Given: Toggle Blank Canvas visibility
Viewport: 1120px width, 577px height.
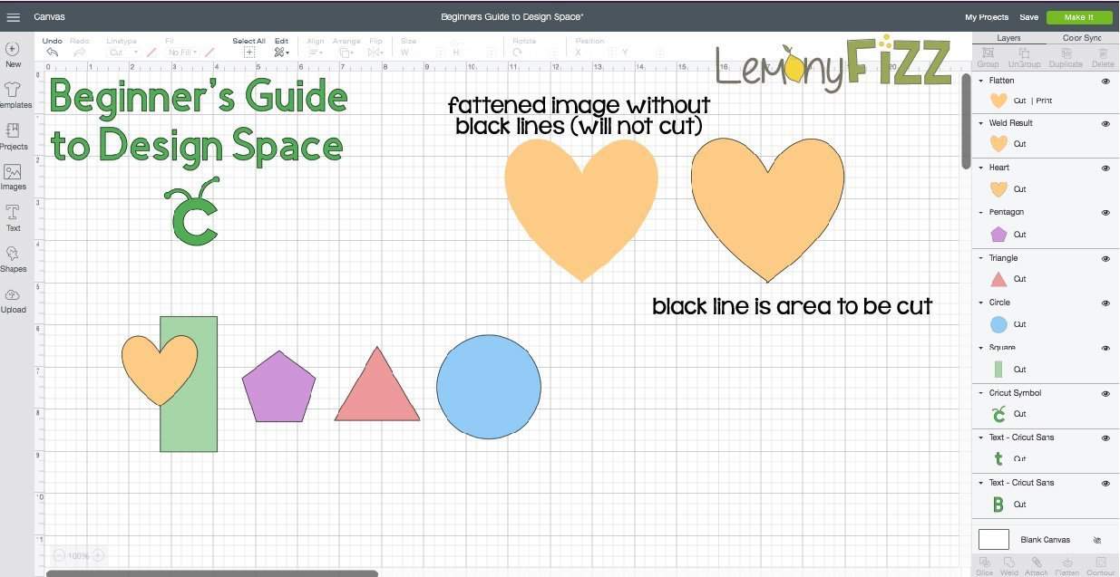Looking at the screenshot, I should point(1097,540).
